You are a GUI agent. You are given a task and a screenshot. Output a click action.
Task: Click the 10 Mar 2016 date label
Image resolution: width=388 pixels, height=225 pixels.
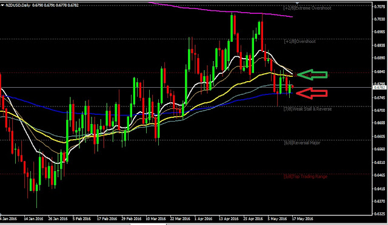point(156,219)
